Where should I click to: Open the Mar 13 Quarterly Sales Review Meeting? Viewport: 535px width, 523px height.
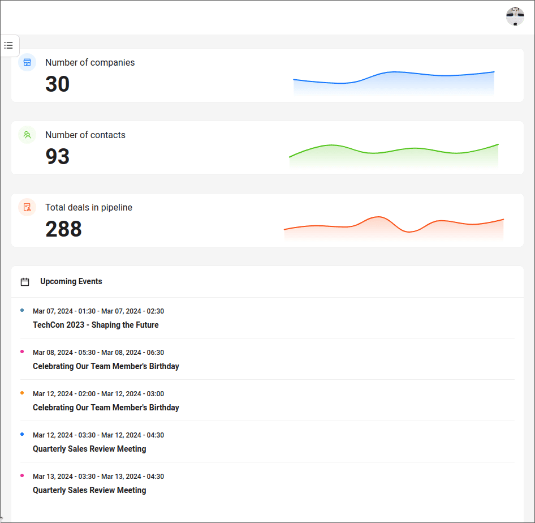pyautogui.click(x=89, y=490)
